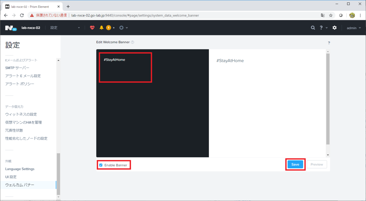
Task: Click the orange alert count badge
Action: pyautogui.click(x=108, y=28)
